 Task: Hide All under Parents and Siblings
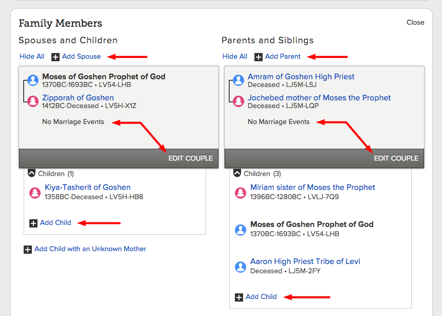point(235,57)
